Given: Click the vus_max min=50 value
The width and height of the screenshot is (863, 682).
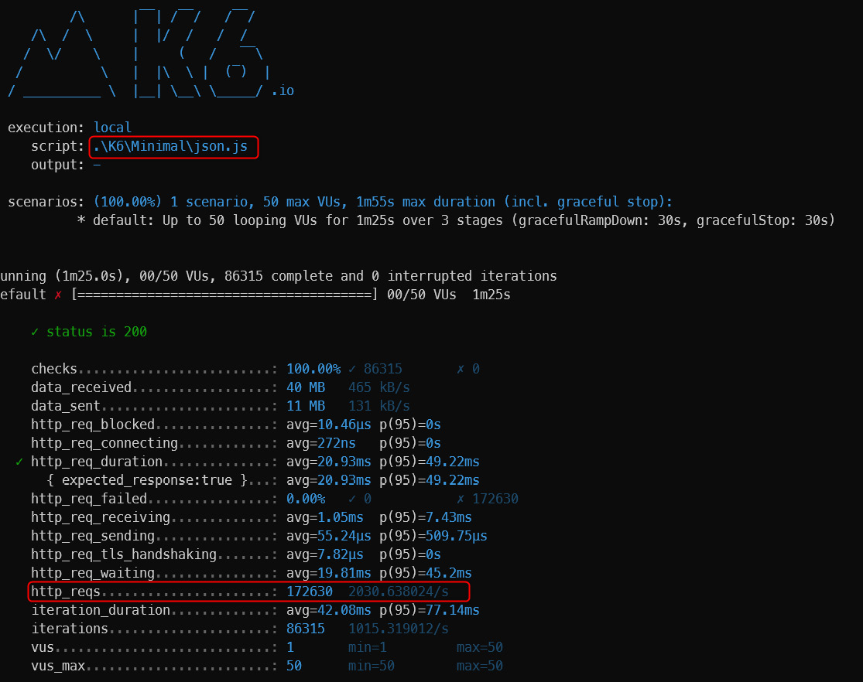Looking at the screenshot, I should click(x=371, y=666).
